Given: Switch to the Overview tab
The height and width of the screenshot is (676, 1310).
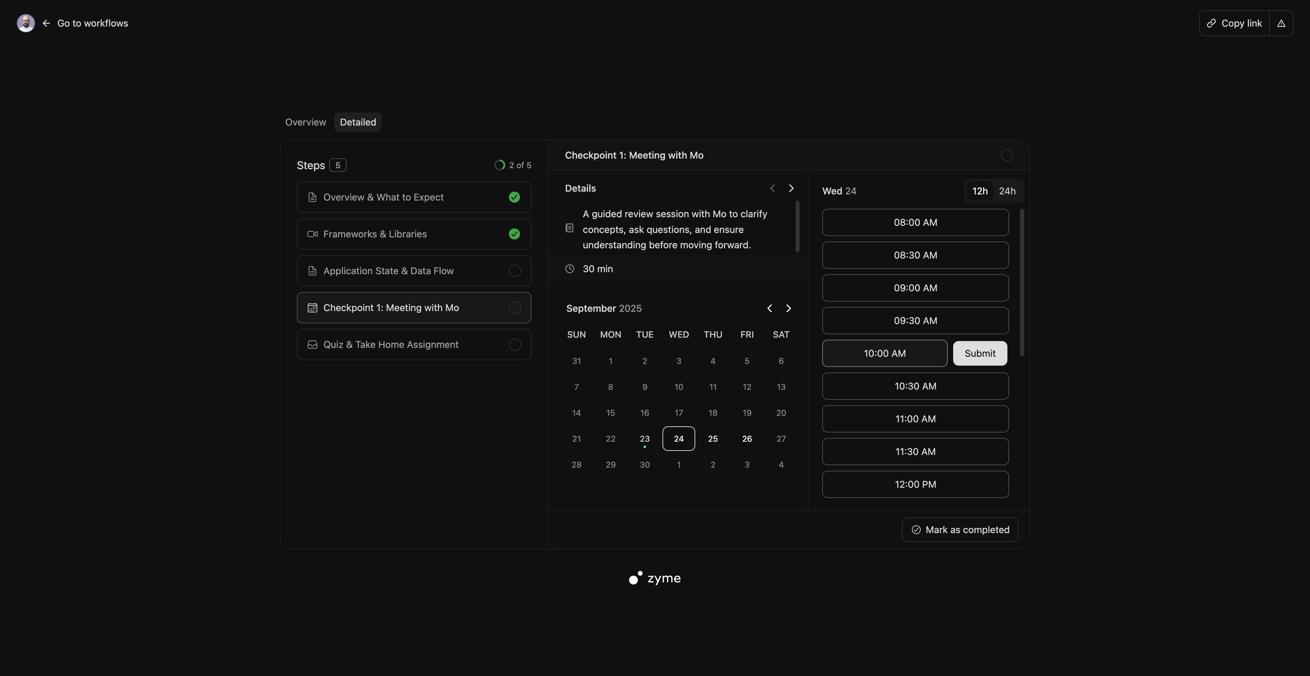Looking at the screenshot, I should tap(305, 122).
